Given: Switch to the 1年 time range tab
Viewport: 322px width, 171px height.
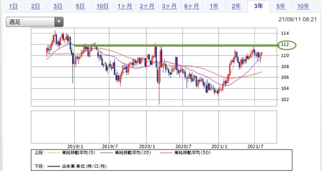Looking at the screenshot, I should point(214,6).
